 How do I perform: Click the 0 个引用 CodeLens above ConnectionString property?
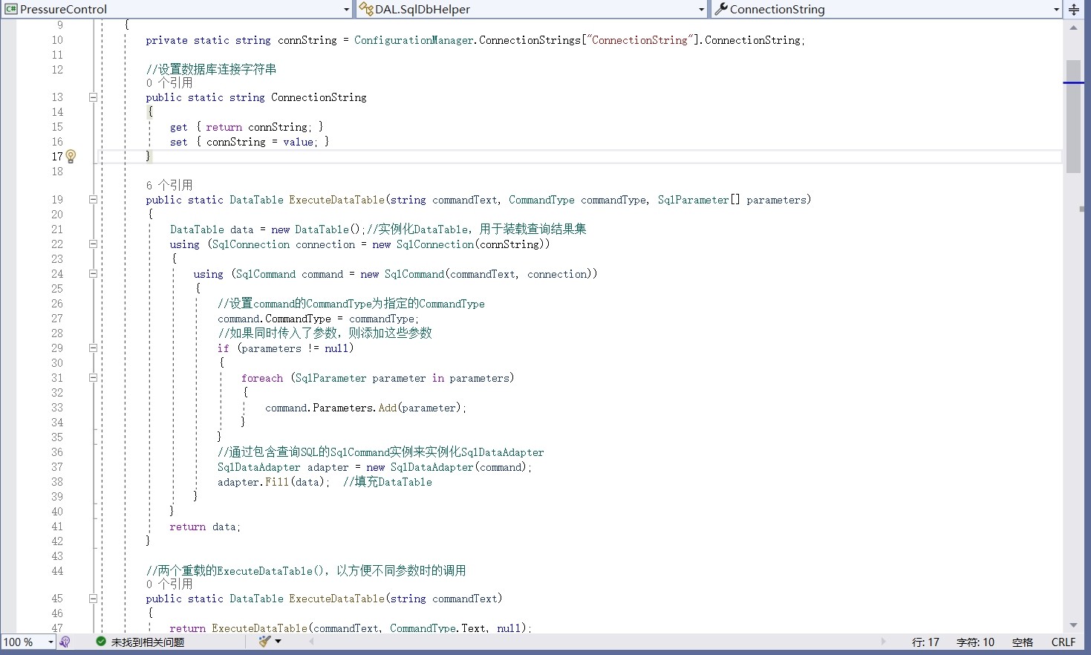169,83
